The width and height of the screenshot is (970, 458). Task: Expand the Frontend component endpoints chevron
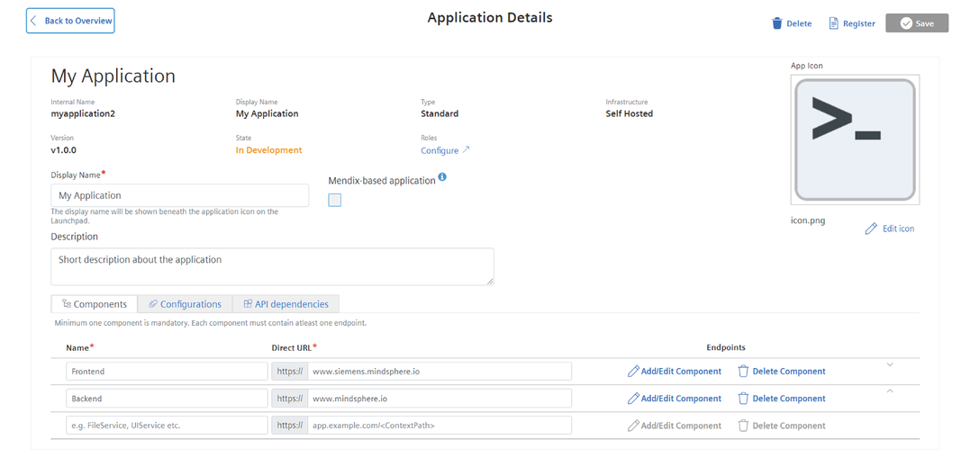[x=890, y=364]
